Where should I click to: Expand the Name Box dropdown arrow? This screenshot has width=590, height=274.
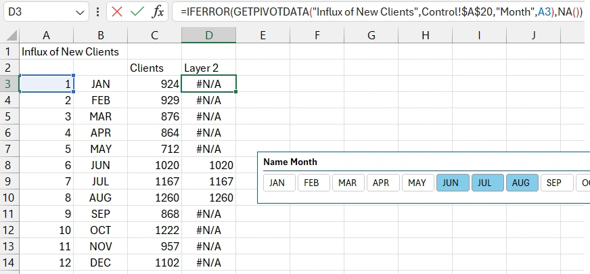(80, 12)
